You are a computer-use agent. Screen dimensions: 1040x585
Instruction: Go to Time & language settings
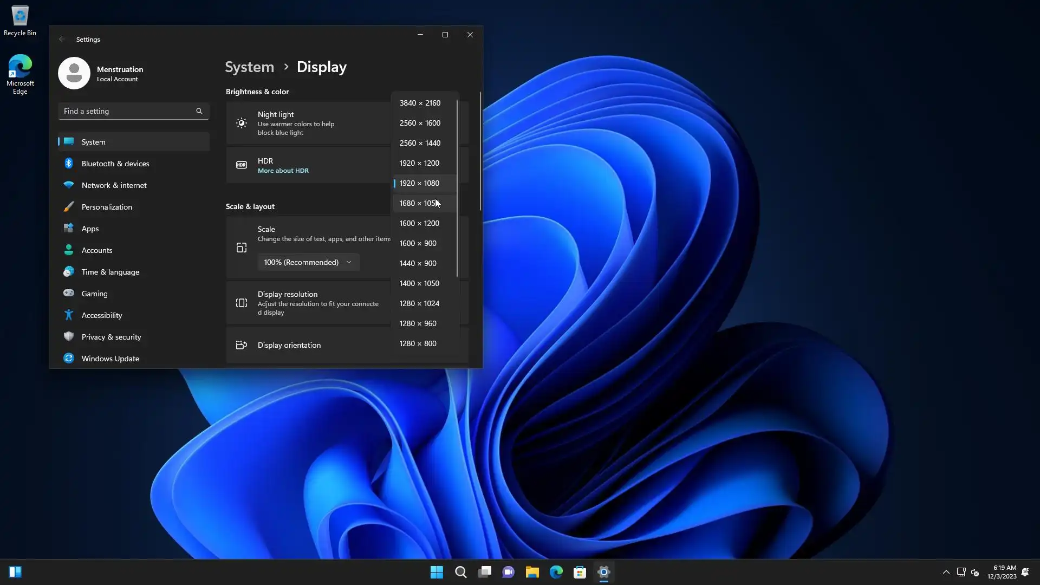[x=110, y=272]
